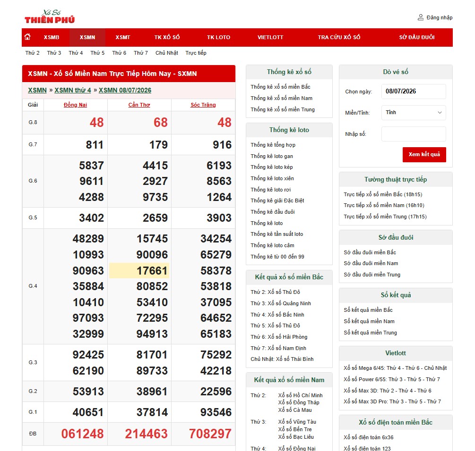Open Thứ 3: Xổ số Quảng Ninh
475x451 pixels.
tap(281, 303)
